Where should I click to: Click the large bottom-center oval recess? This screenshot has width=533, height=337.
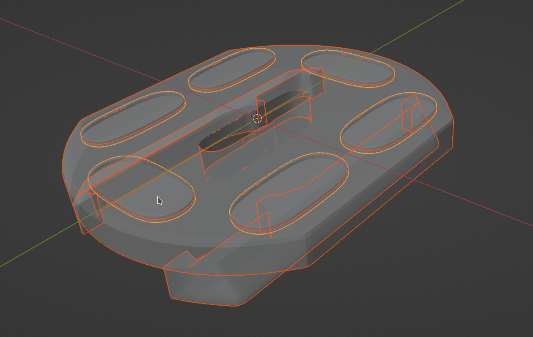click(288, 192)
